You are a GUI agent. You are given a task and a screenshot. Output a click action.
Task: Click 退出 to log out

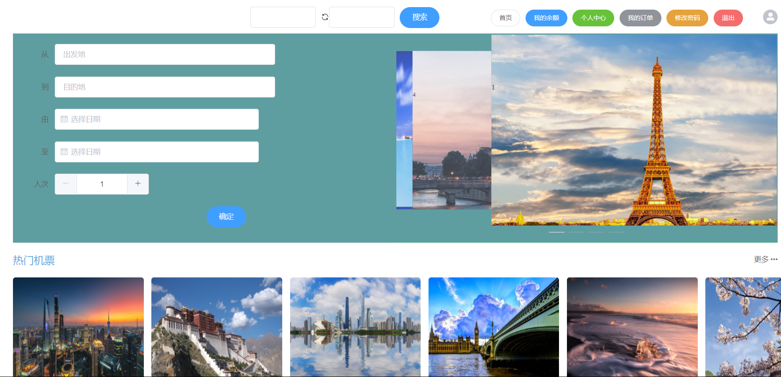click(728, 18)
